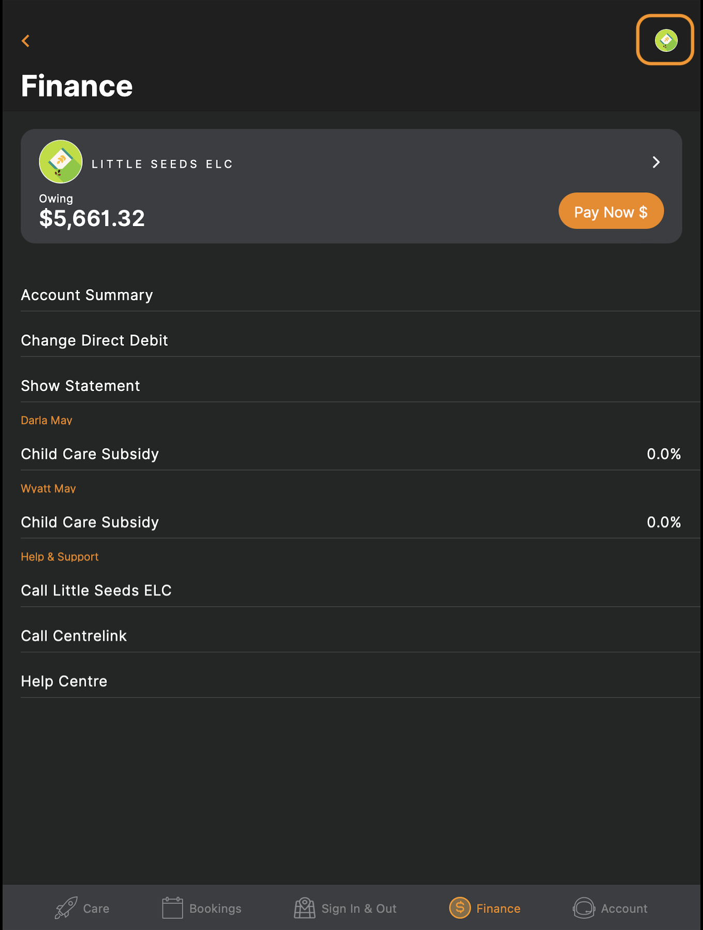This screenshot has height=930, width=703.
Task: Call Little Seeds ELC from Help & Support
Action: [x=96, y=590]
